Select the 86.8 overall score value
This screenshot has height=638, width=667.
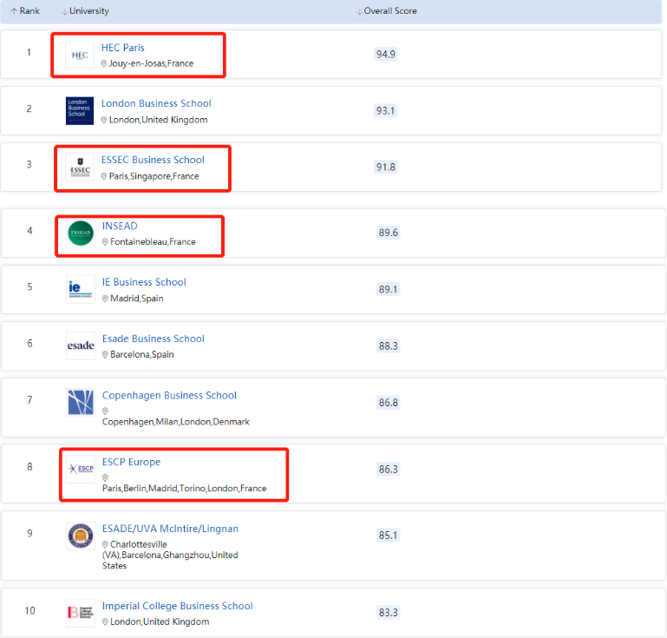pyautogui.click(x=388, y=403)
